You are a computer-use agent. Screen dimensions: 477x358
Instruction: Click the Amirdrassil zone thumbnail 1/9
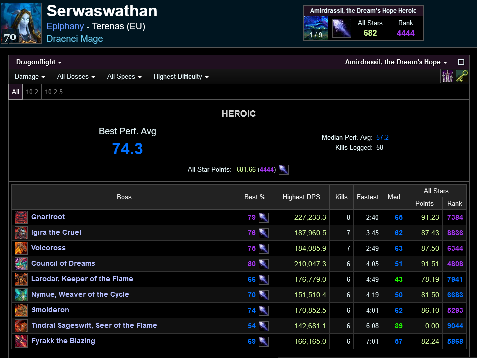coord(316,28)
